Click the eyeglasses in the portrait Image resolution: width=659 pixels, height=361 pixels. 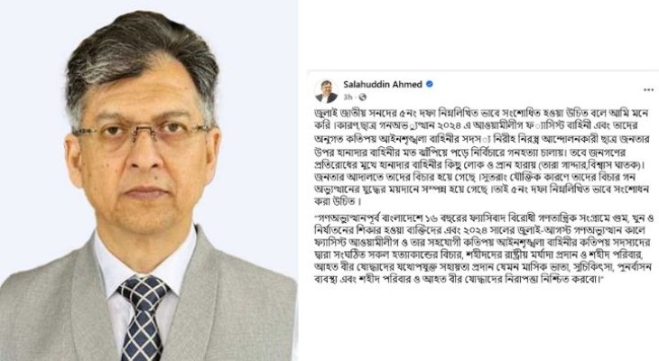tap(143, 135)
